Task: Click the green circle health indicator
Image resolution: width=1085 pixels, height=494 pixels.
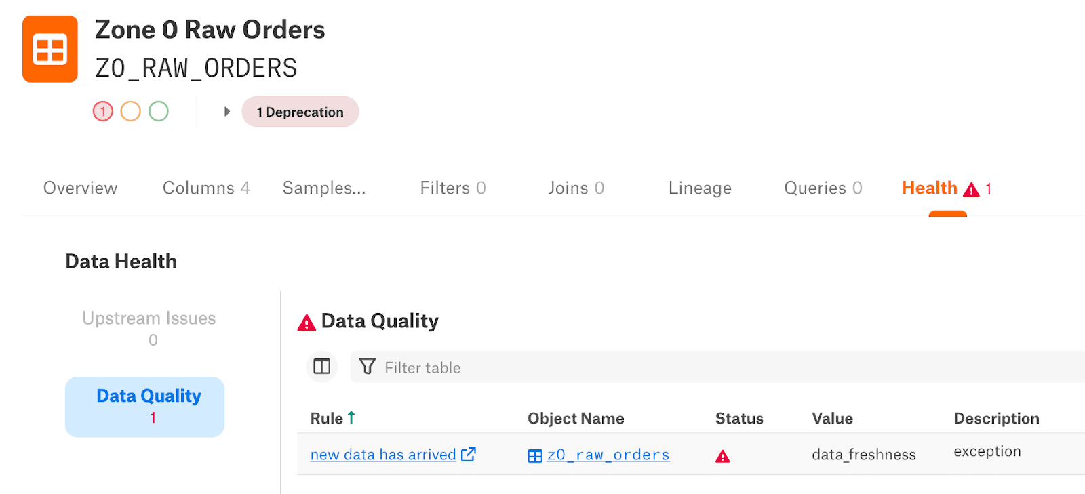Action: pos(159,111)
